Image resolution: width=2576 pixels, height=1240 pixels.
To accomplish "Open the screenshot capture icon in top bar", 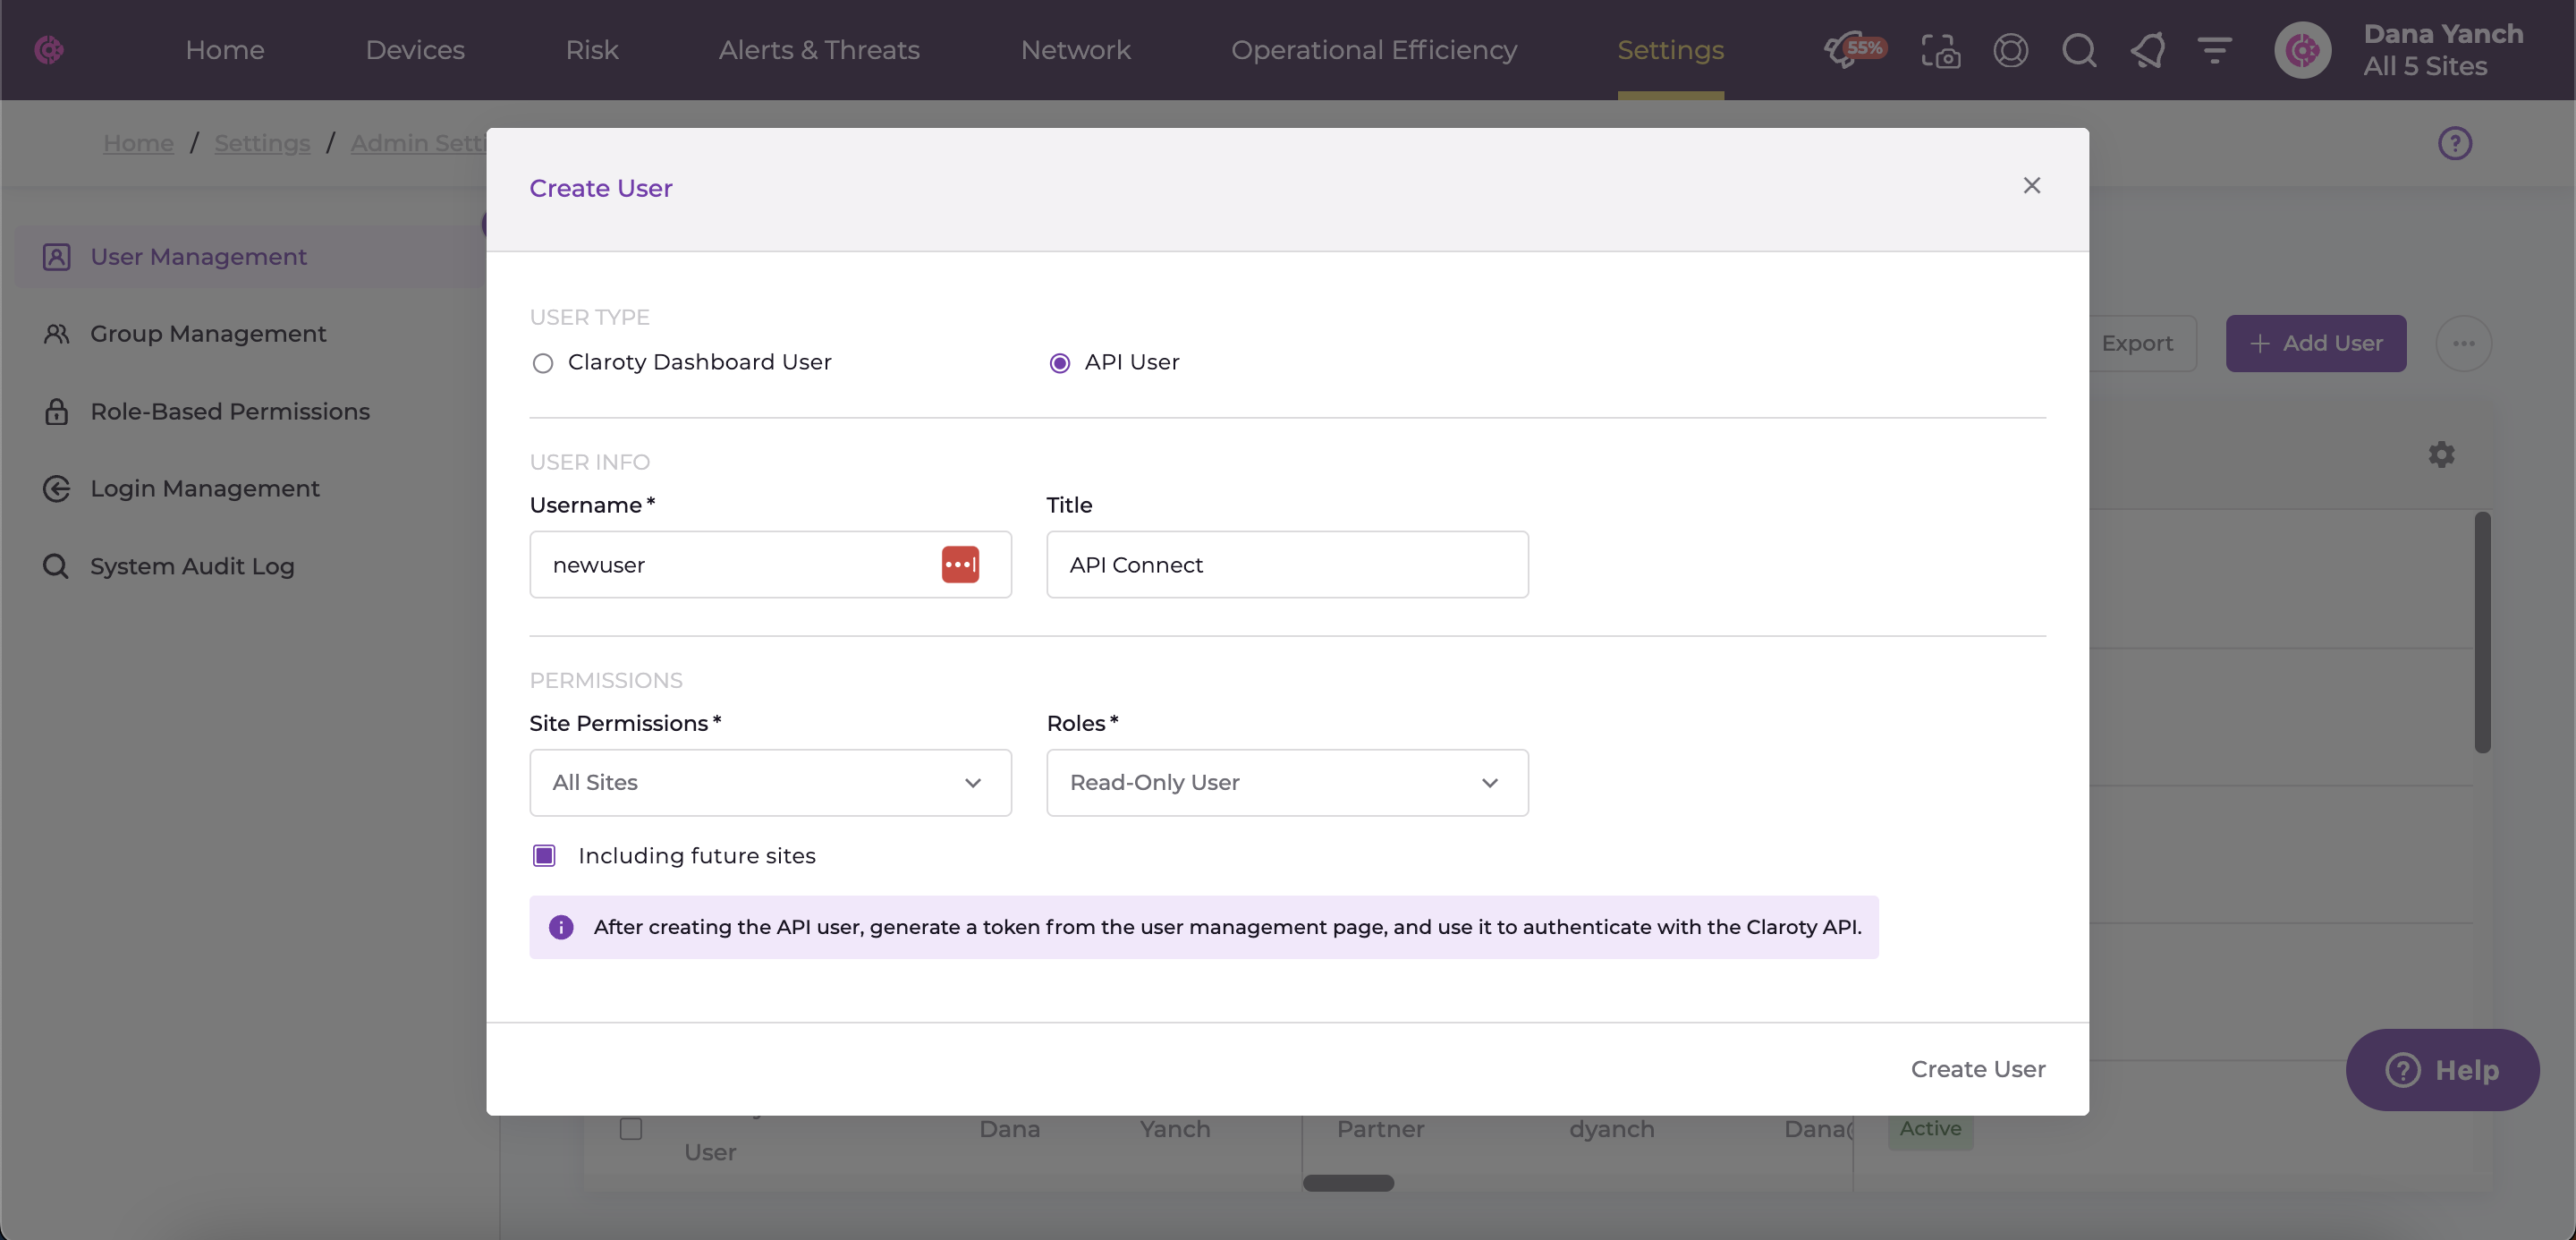I will click(1940, 50).
